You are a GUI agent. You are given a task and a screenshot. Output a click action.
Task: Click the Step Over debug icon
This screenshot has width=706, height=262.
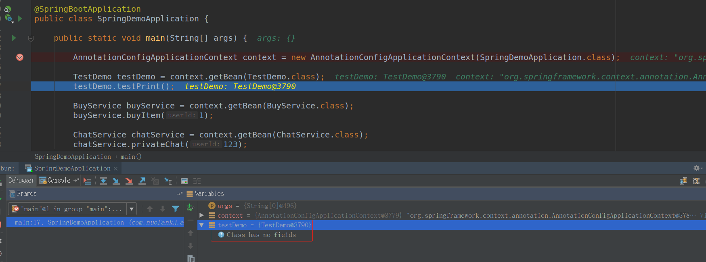103,181
